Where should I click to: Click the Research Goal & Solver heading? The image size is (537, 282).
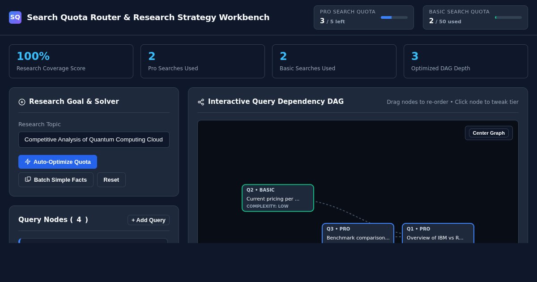click(x=74, y=102)
